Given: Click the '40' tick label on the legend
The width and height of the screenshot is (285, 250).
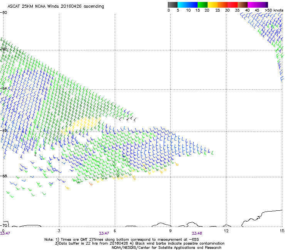Looking at the screenshot, I should pos(247,10).
